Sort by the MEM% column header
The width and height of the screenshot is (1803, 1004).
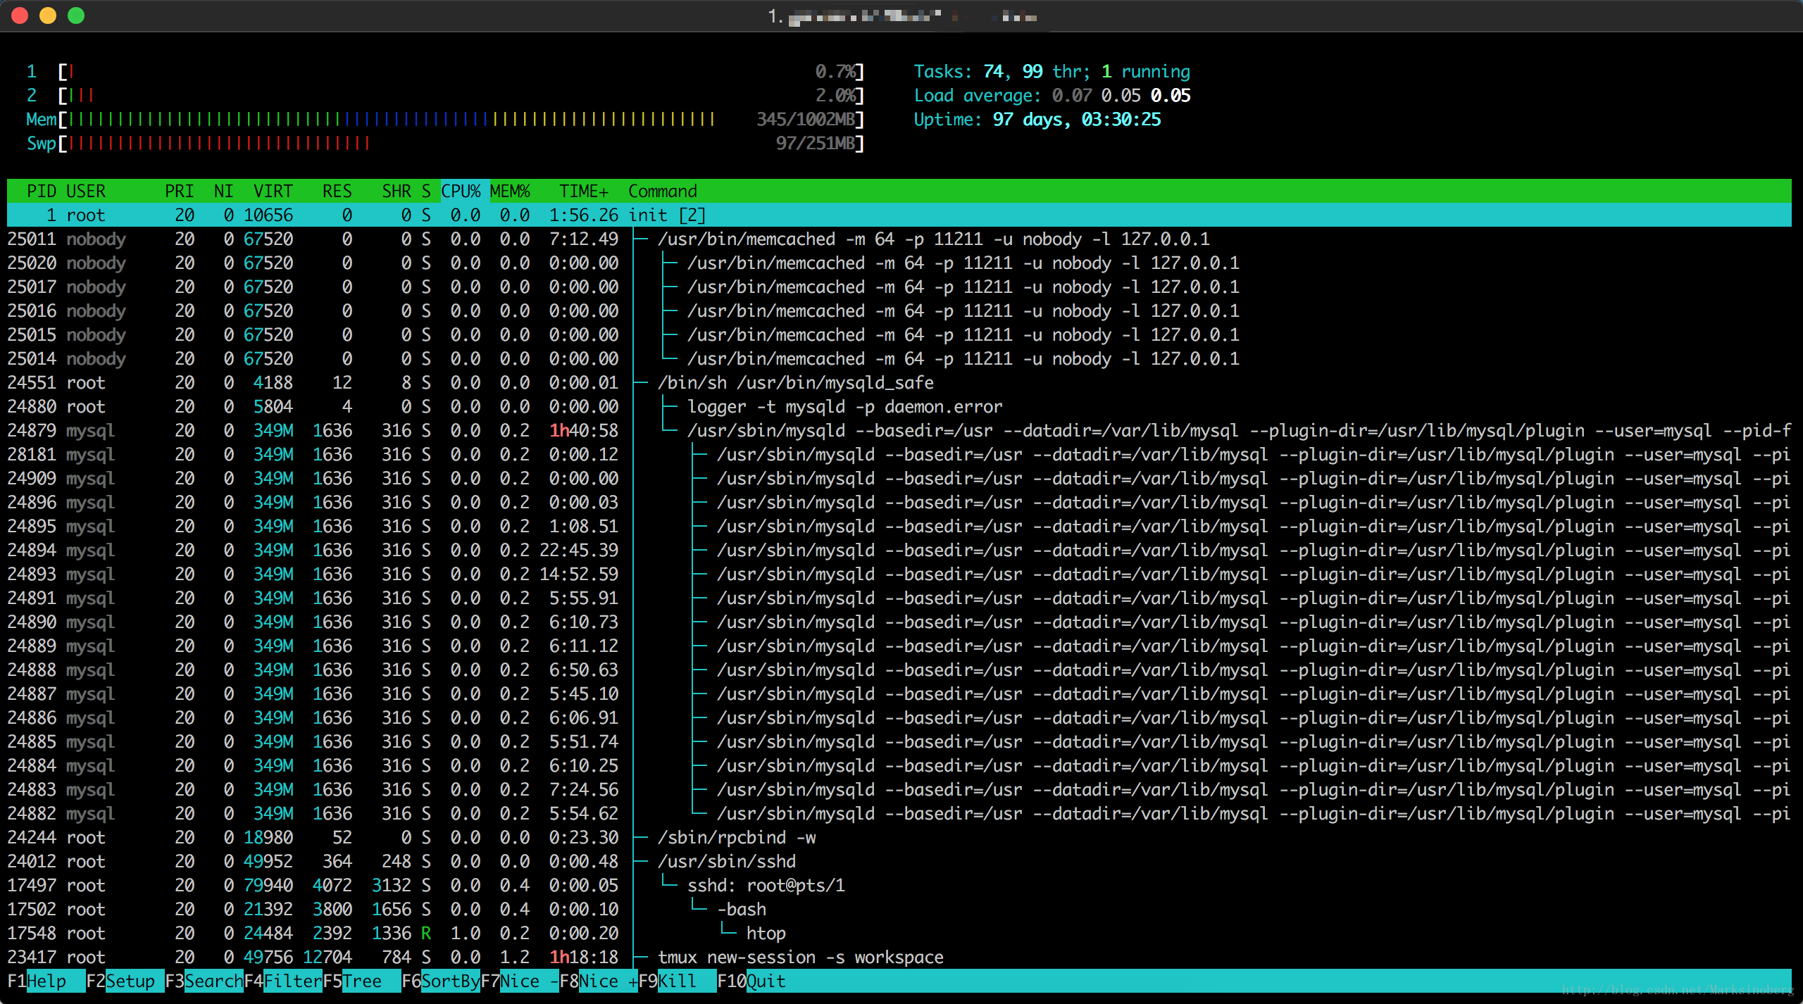click(510, 191)
